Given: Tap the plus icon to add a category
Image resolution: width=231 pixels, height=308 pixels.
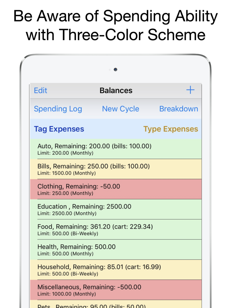Looking at the screenshot, I should (190, 90).
